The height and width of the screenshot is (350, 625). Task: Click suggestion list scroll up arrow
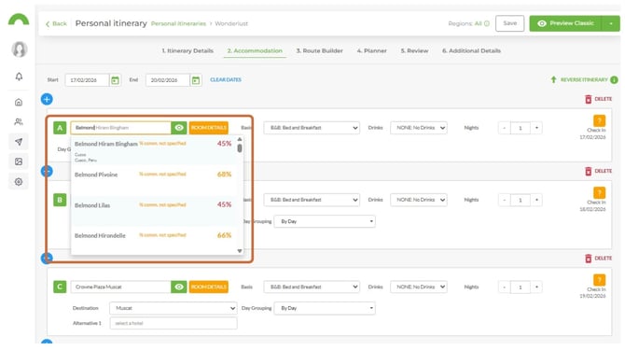tap(240, 139)
